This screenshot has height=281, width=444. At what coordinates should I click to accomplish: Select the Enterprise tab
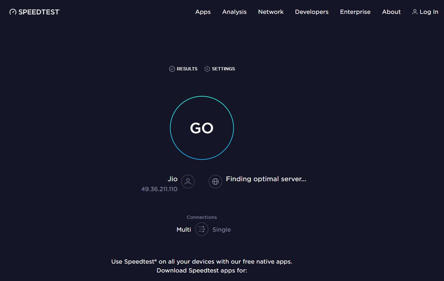click(355, 12)
